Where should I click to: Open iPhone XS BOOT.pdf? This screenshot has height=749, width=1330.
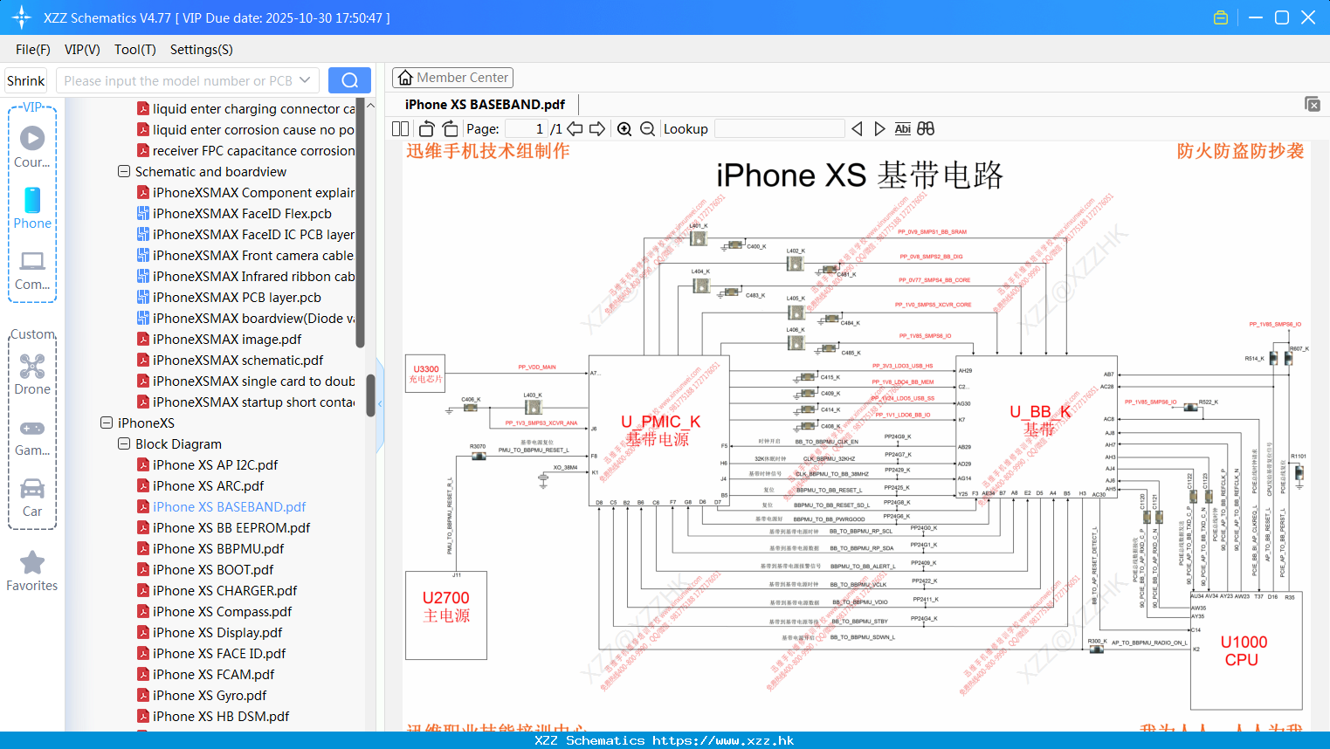205,569
